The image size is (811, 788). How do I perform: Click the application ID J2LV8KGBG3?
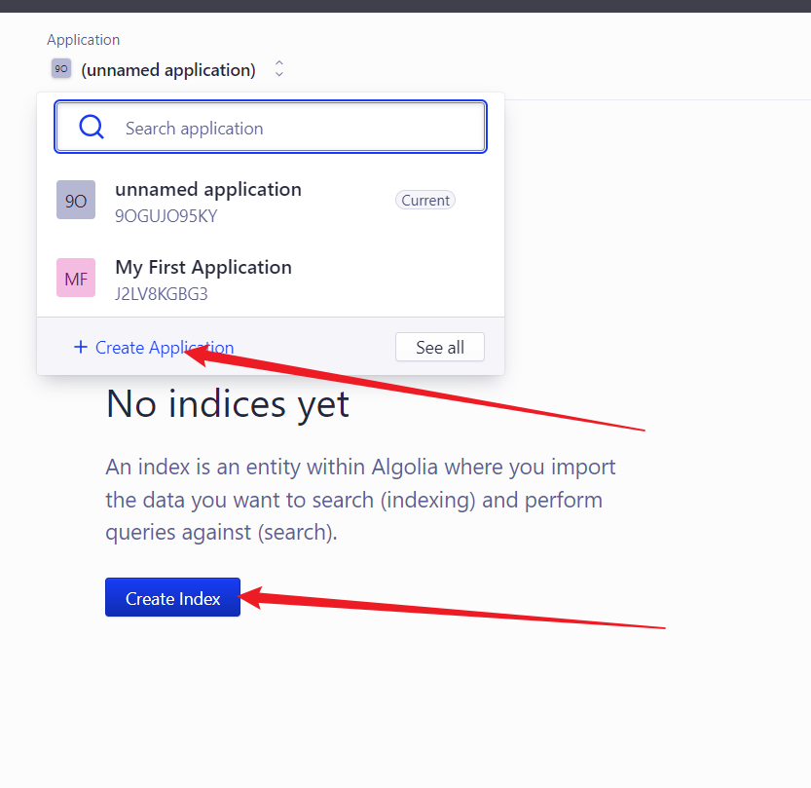[162, 294]
